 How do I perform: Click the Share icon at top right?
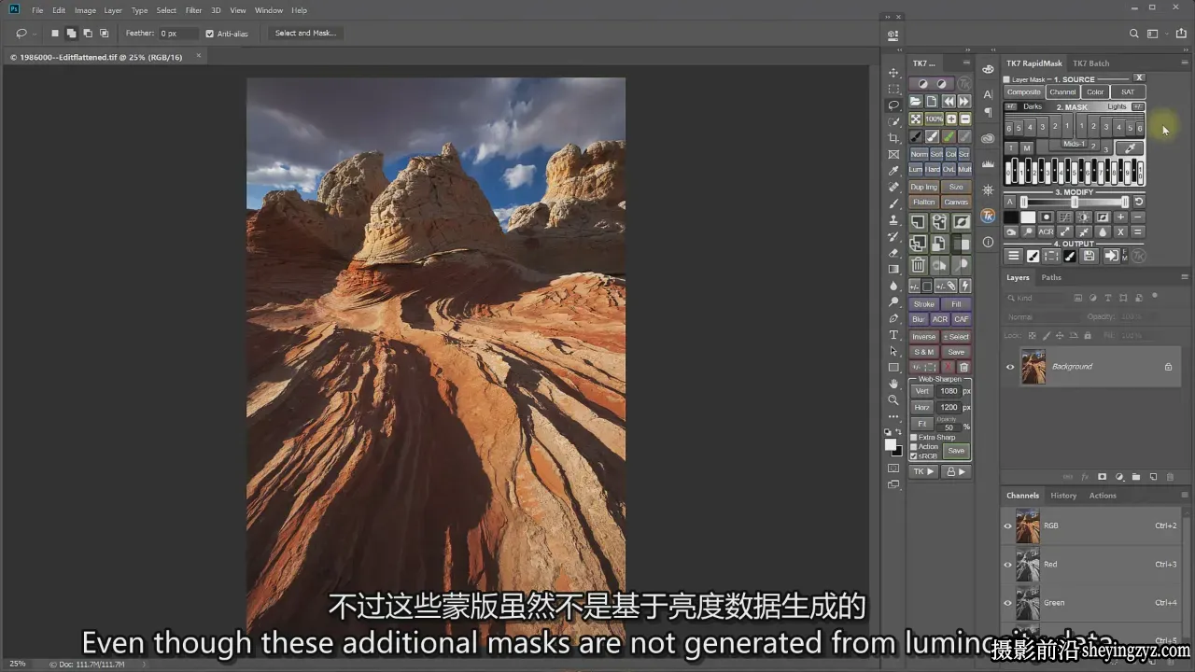pyautogui.click(x=1181, y=34)
